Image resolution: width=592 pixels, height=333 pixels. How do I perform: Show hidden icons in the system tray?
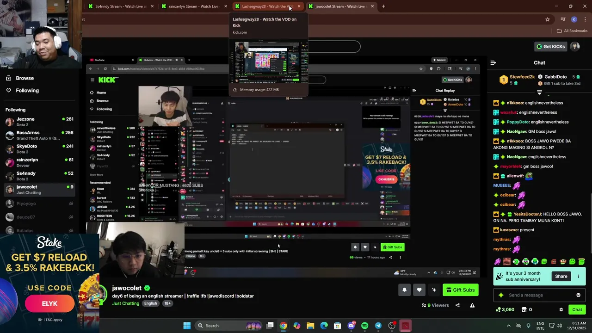click(x=509, y=326)
